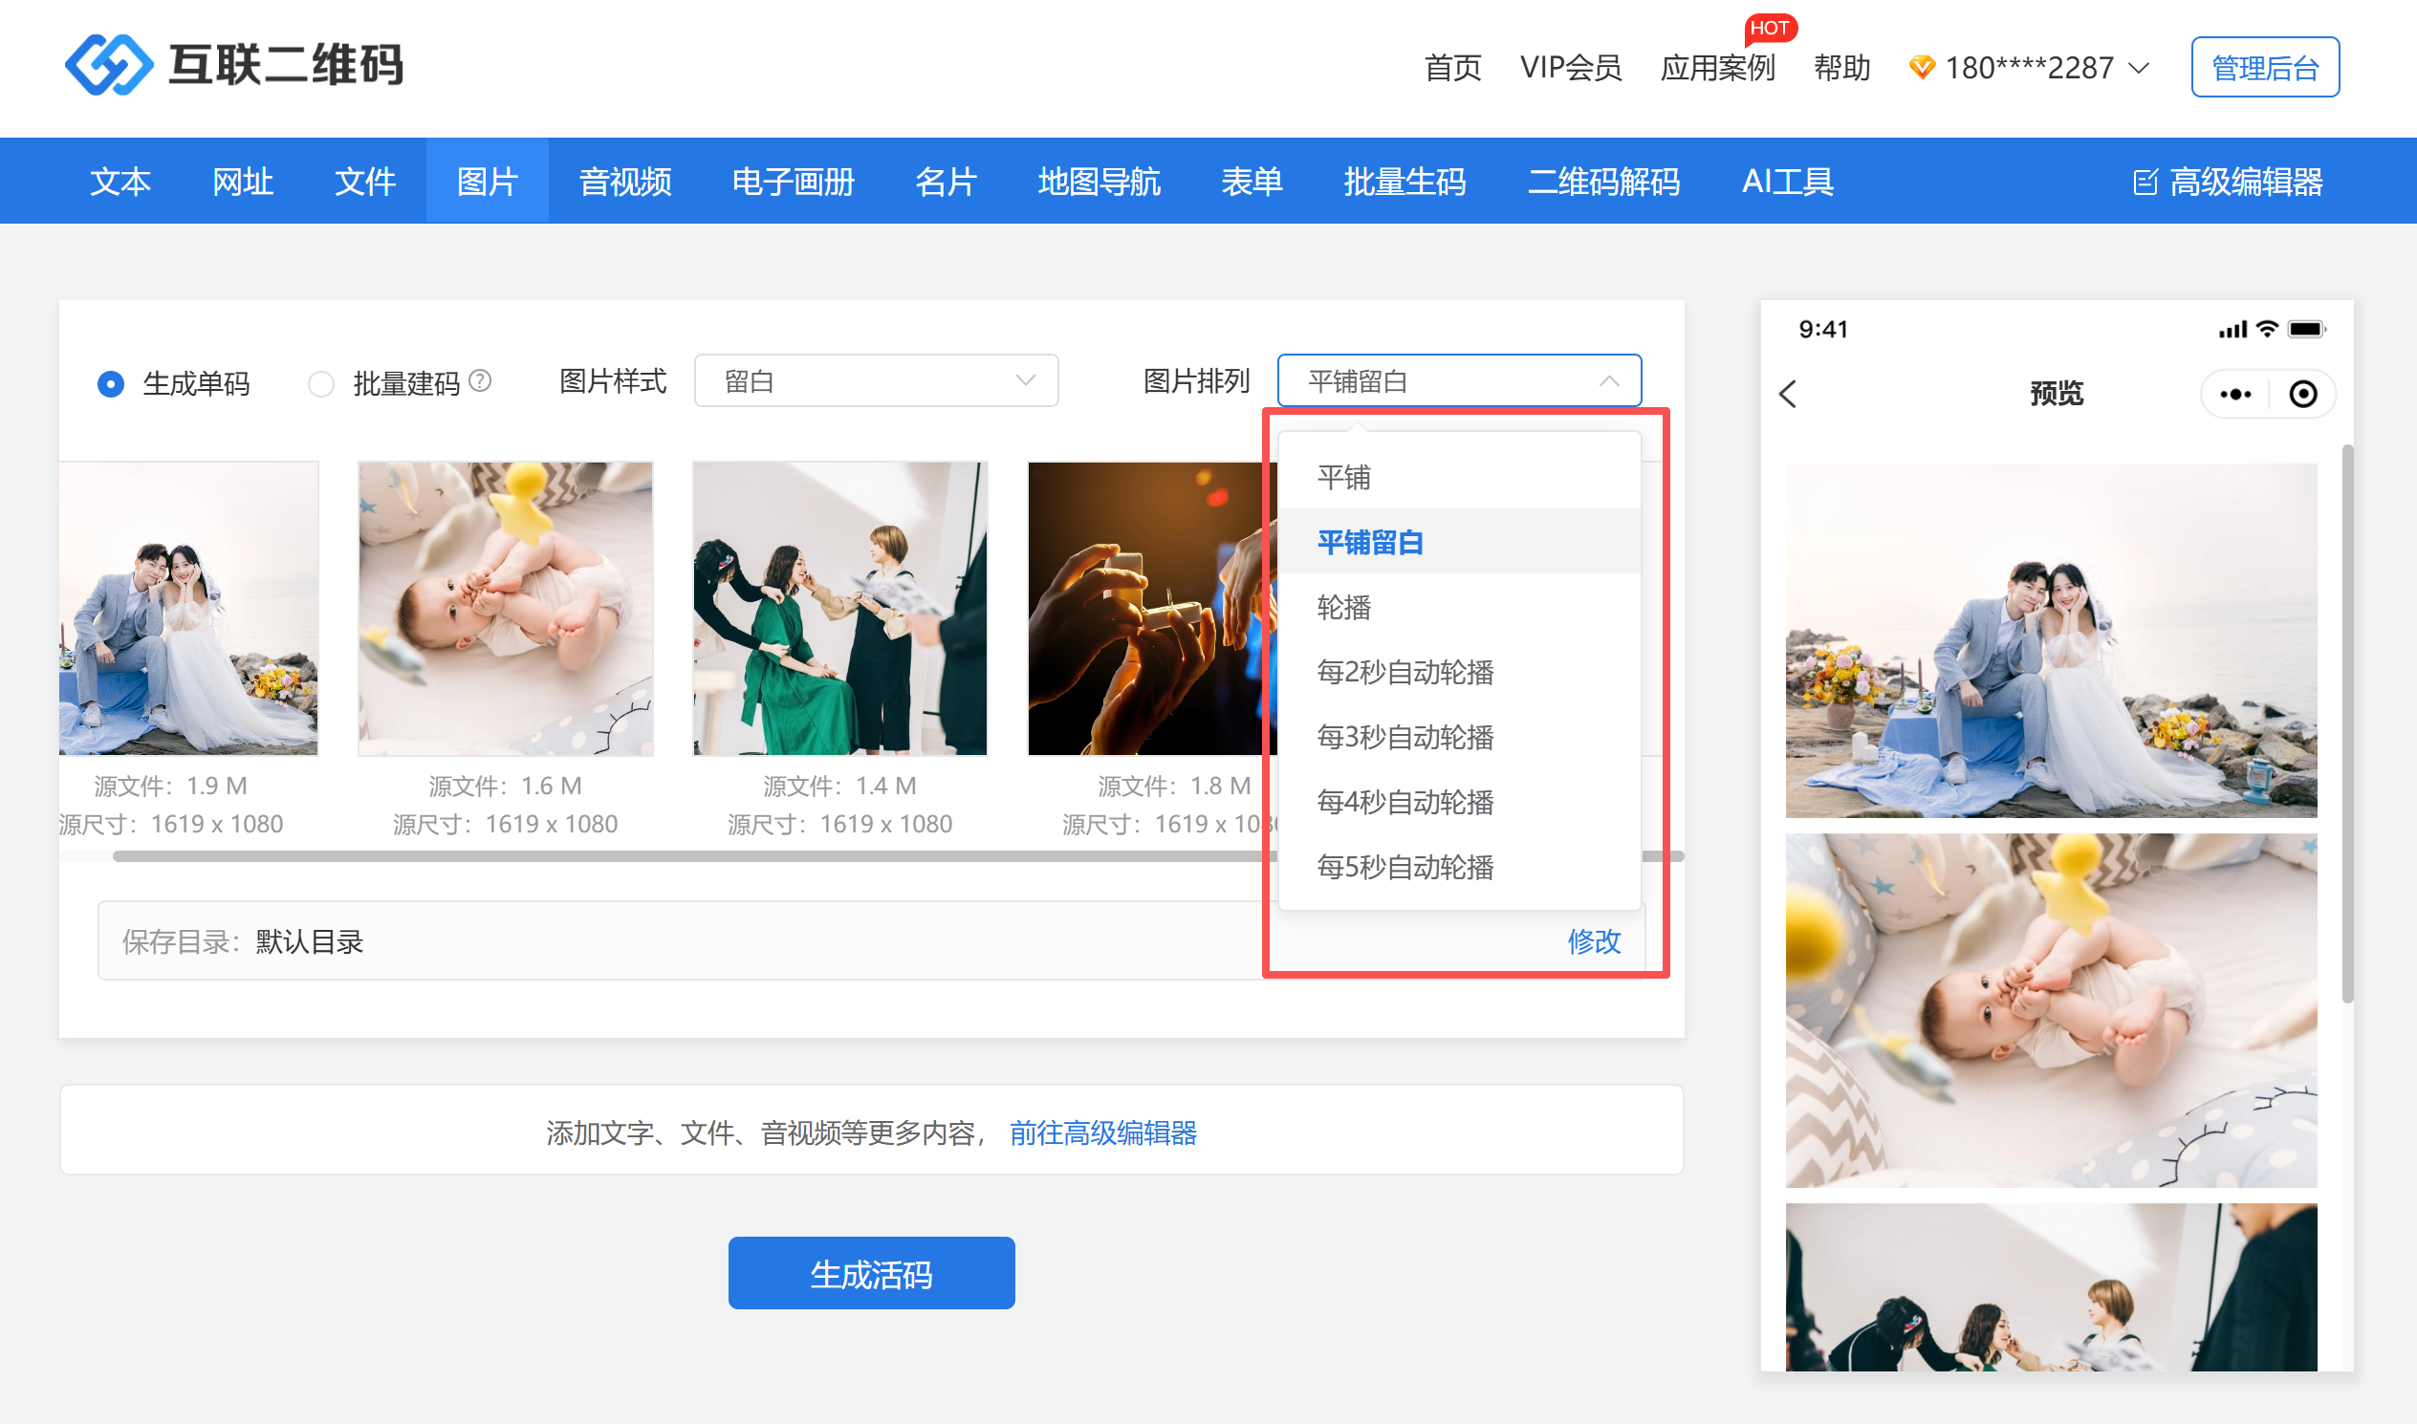Image resolution: width=2417 pixels, height=1424 pixels.
Task: Click the circular target icon in preview header
Action: pos(2303,394)
